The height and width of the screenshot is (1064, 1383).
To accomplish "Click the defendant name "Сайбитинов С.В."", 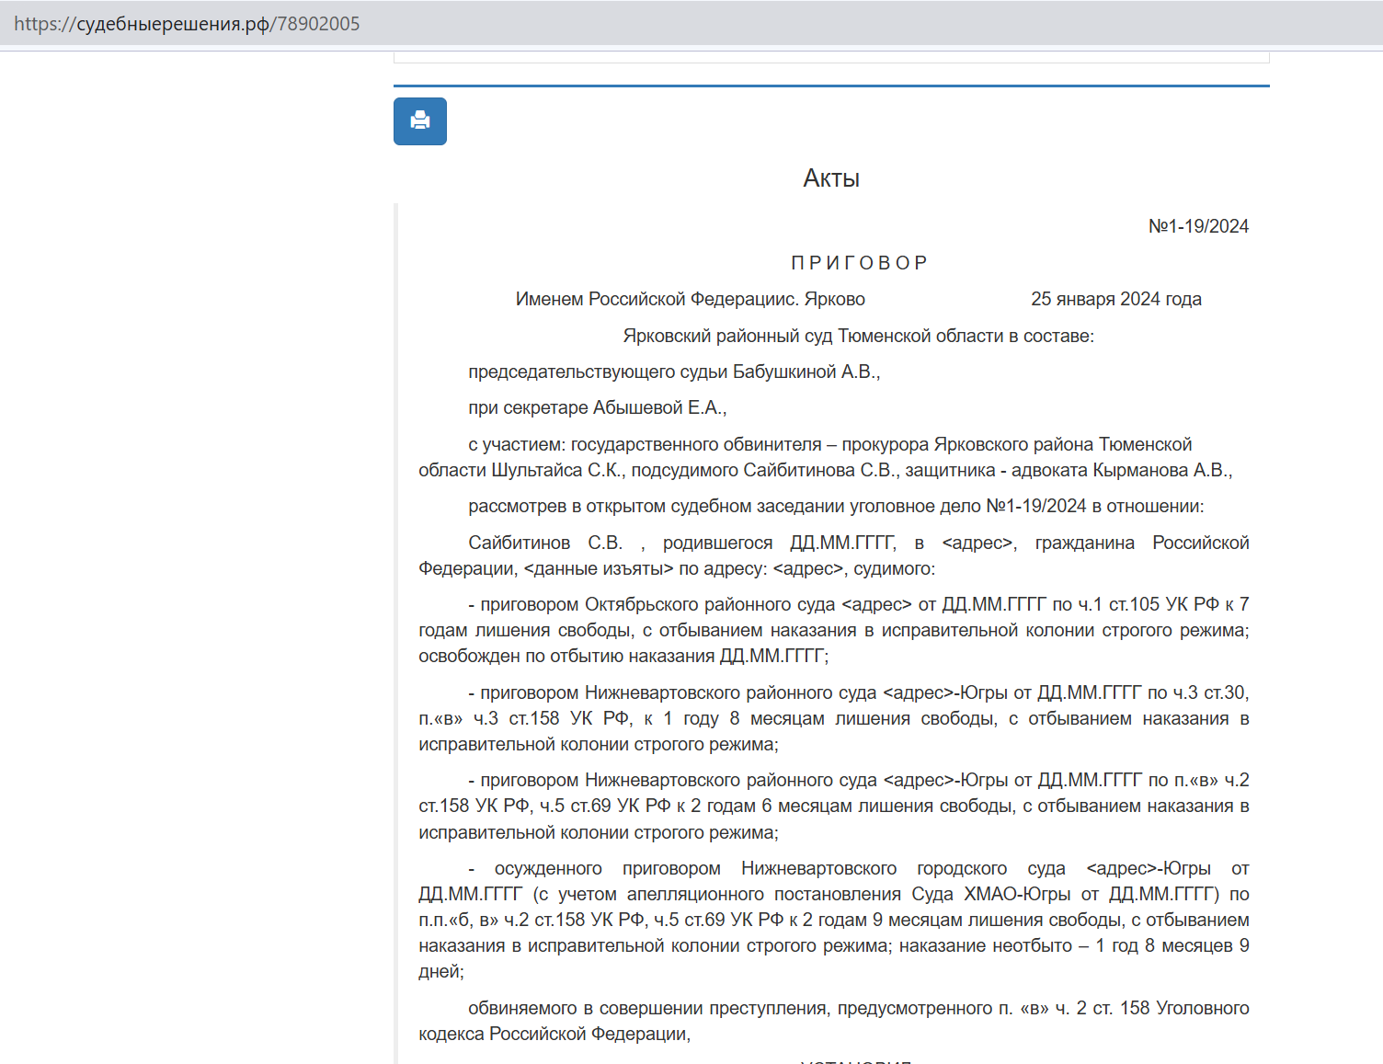I will [x=545, y=543].
